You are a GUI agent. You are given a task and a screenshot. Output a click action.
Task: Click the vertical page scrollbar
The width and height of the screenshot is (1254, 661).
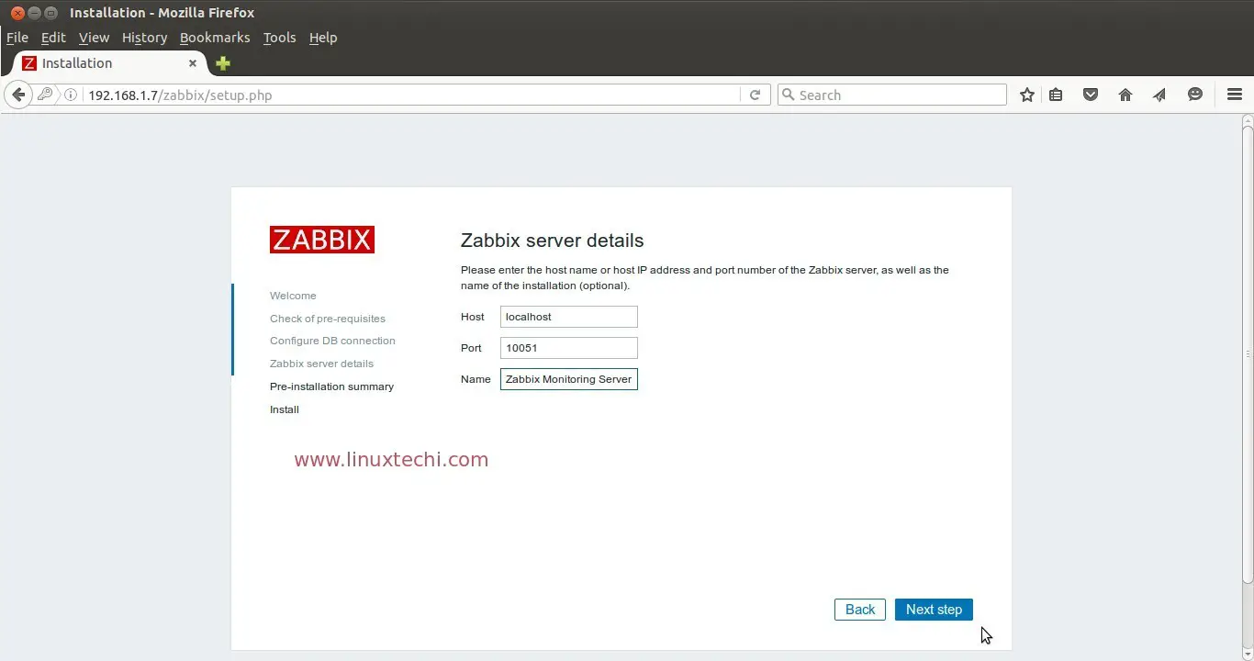tap(1248, 353)
